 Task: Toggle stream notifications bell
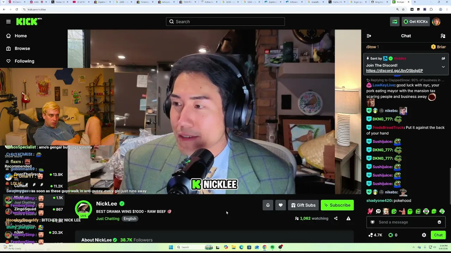click(x=268, y=205)
